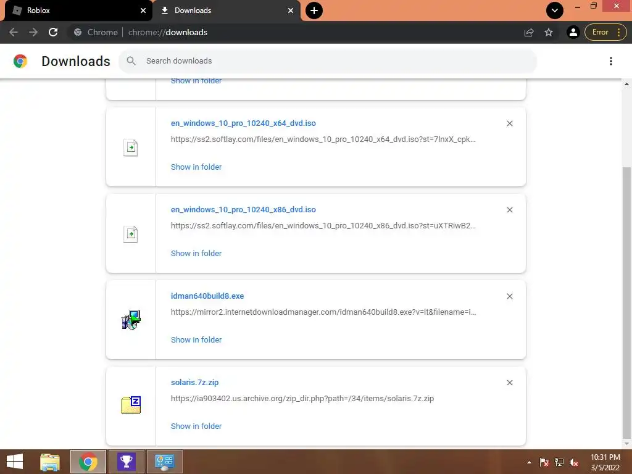Show x86 dvd iso in folder

[196, 253]
